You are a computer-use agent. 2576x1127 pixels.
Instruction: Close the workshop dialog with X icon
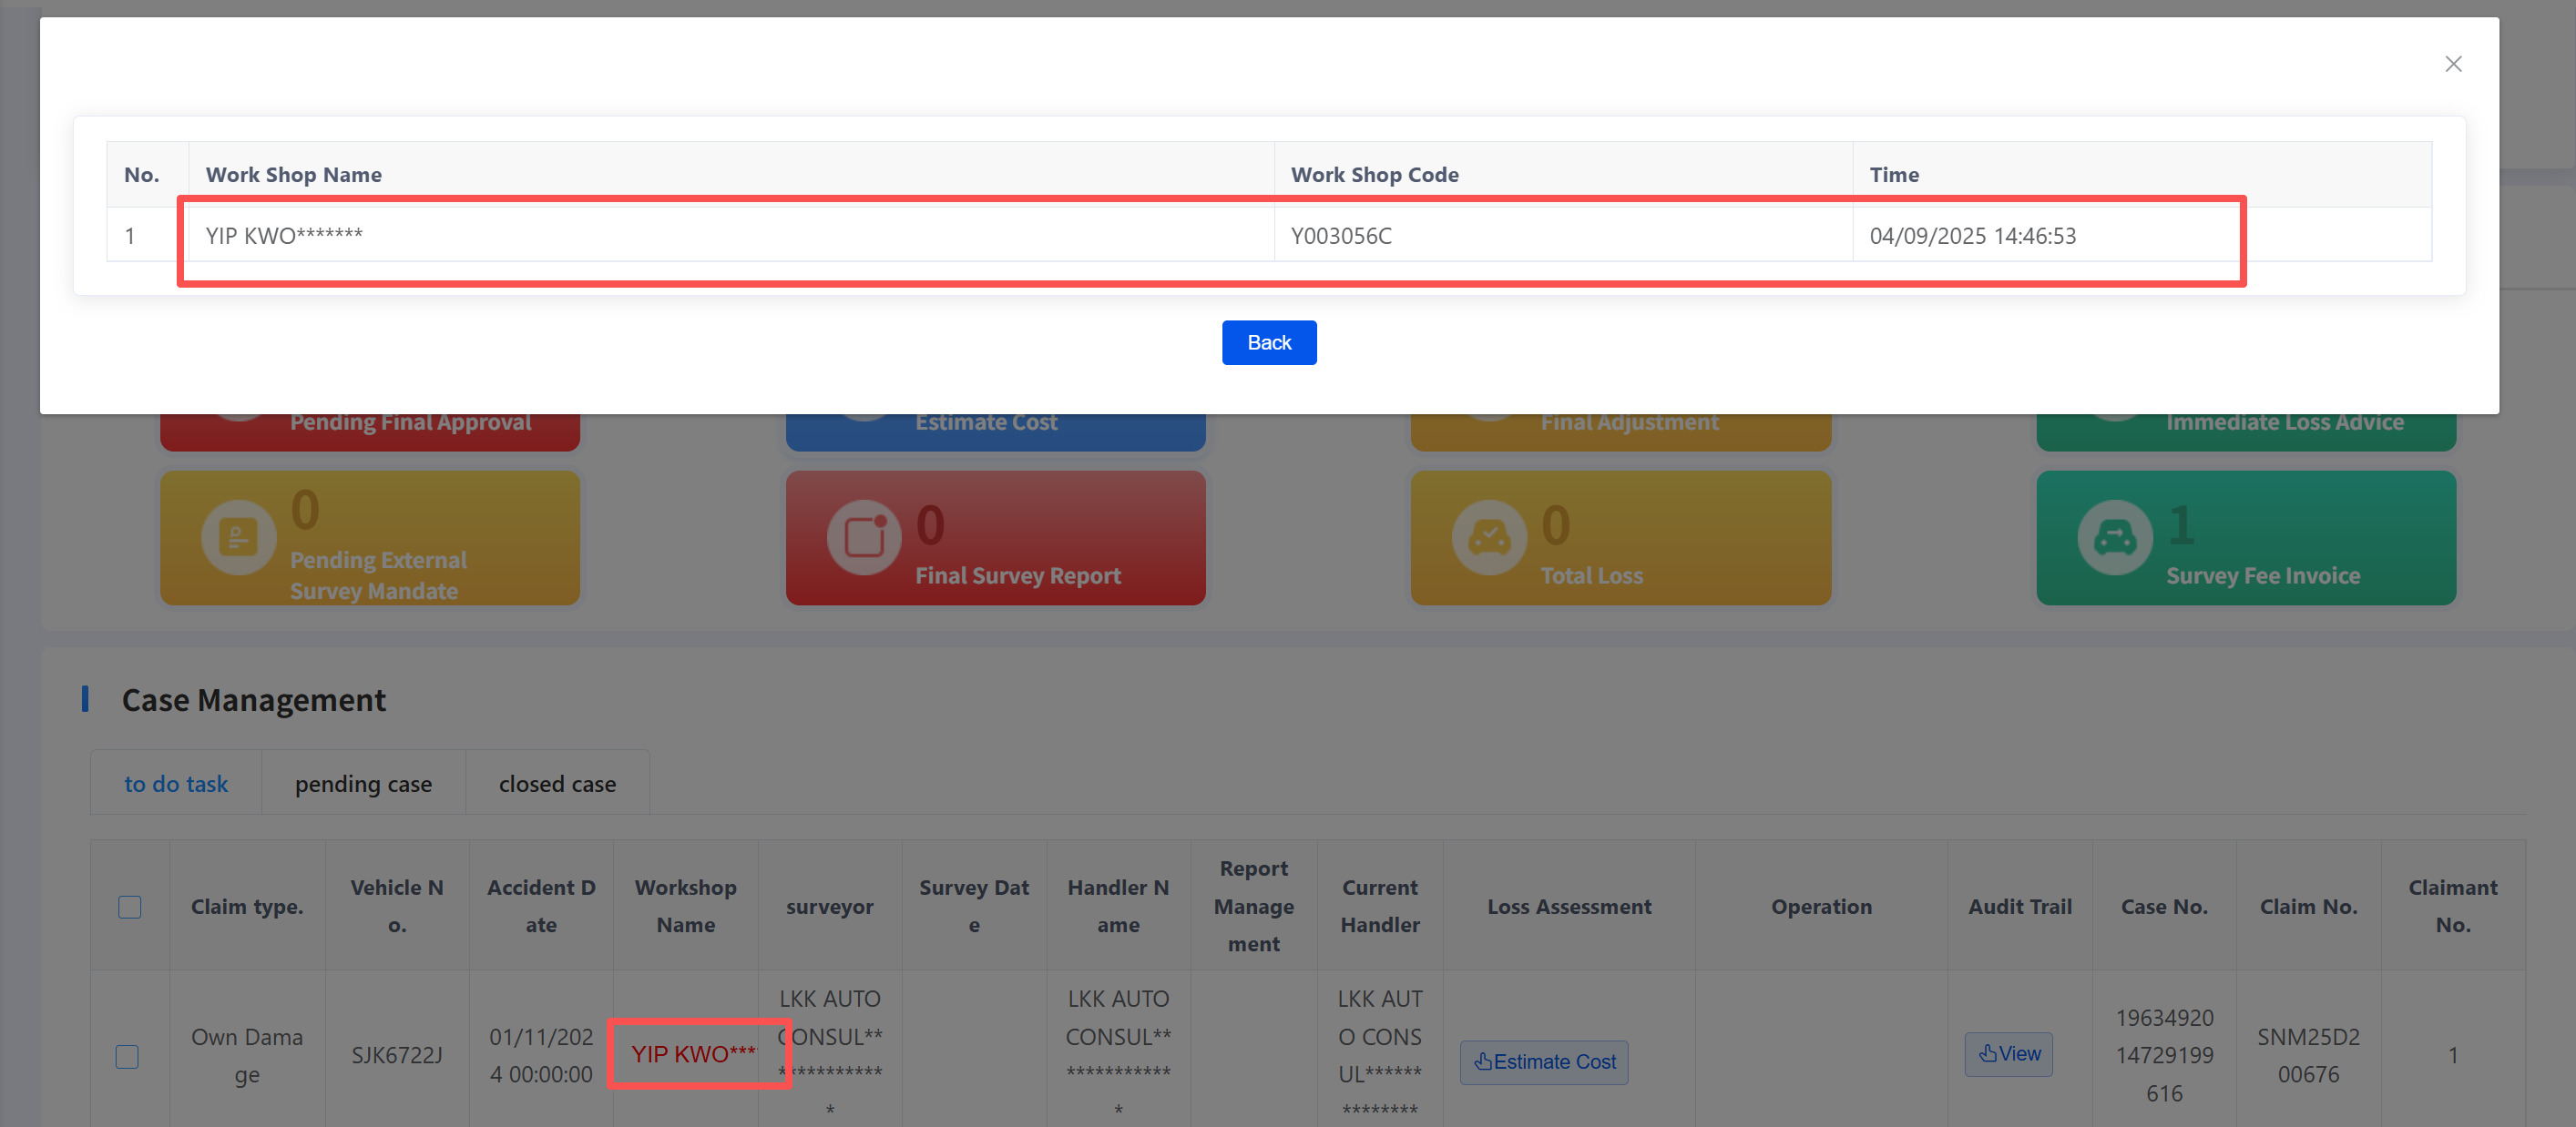point(2452,64)
